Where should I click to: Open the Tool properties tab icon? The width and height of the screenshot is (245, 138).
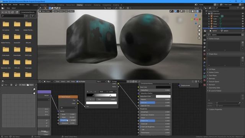click(x=204, y=35)
